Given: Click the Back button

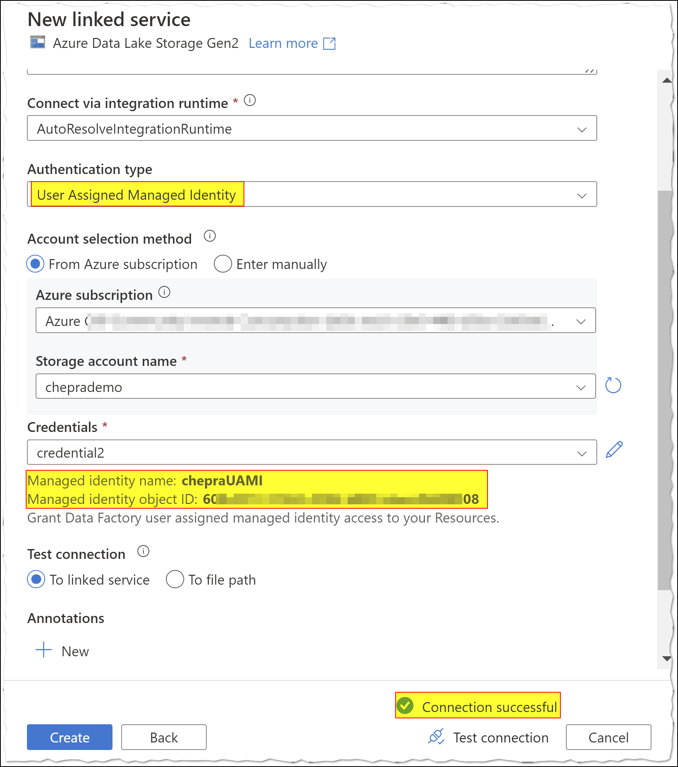Looking at the screenshot, I should point(164,737).
